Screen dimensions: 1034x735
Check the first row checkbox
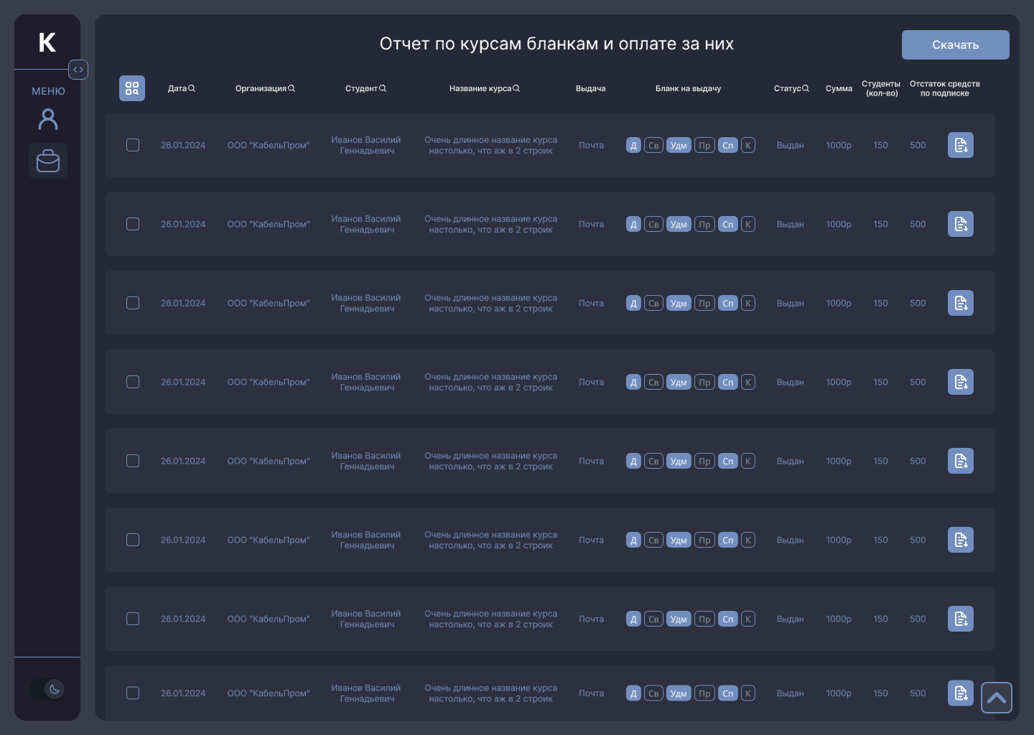point(133,145)
